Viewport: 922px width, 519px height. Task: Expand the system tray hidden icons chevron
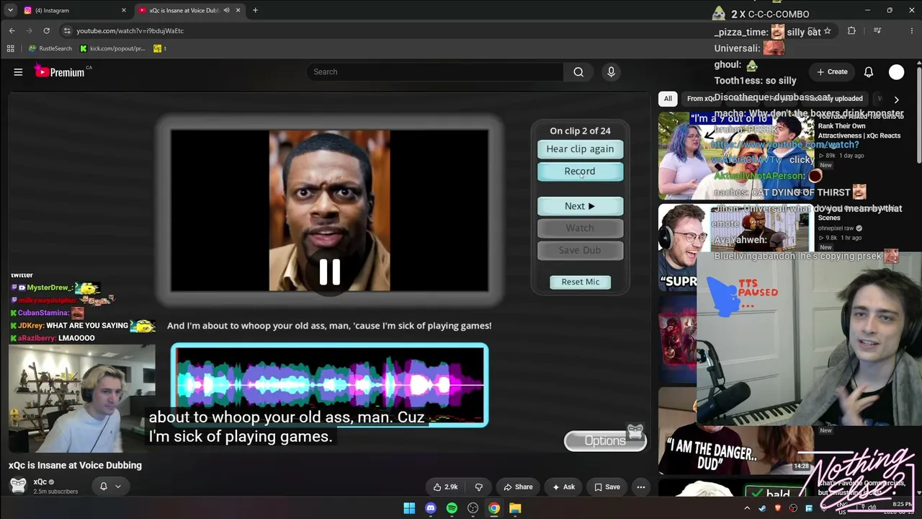(x=747, y=508)
